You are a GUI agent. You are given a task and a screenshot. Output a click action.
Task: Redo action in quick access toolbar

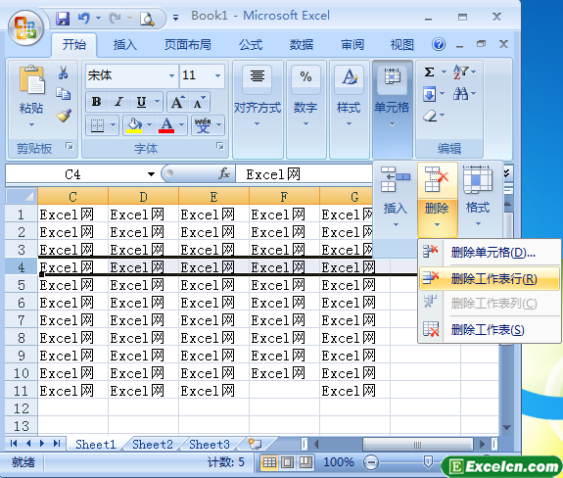[116, 18]
